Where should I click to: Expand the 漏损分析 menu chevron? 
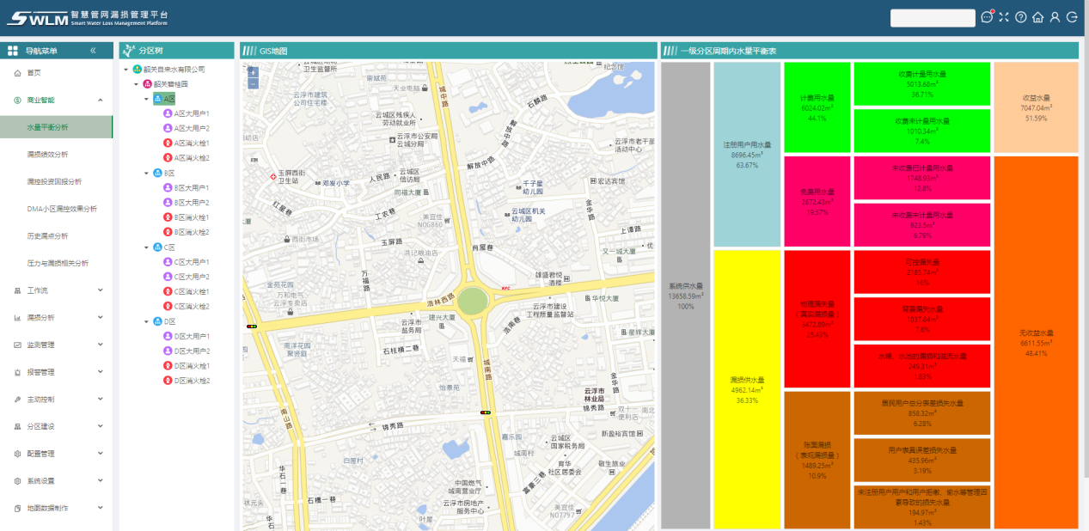pyautogui.click(x=101, y=317)
